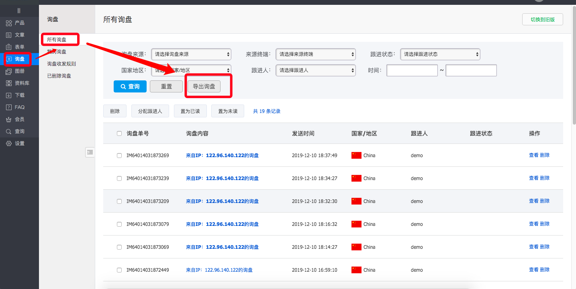Select the Forms clipboard icon
Viewport: 576px width, 289px height.
[9, 47]
